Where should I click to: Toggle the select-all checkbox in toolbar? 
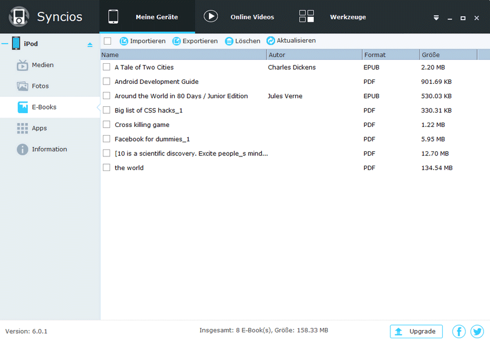(x=107, y=41)
